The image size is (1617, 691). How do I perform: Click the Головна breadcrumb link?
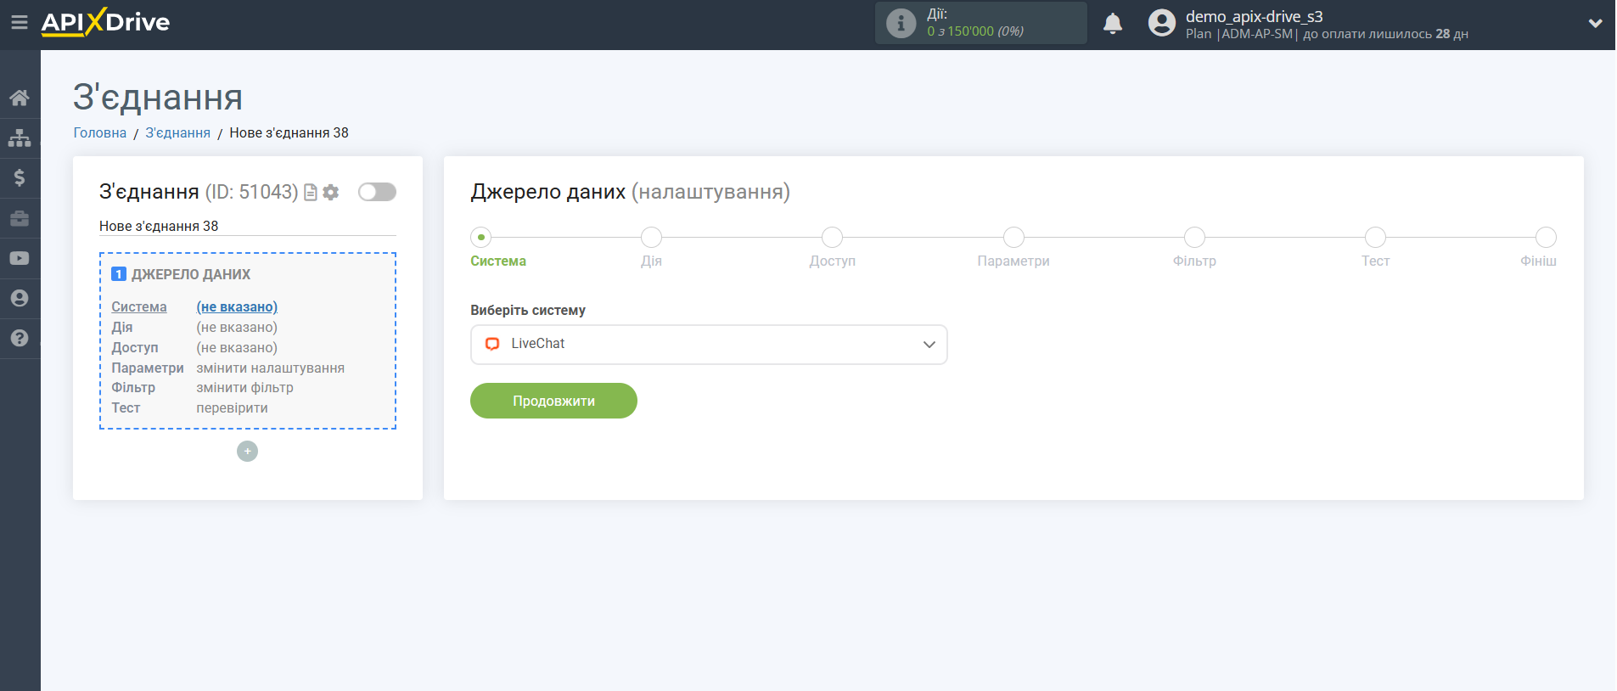click(100, 132)
